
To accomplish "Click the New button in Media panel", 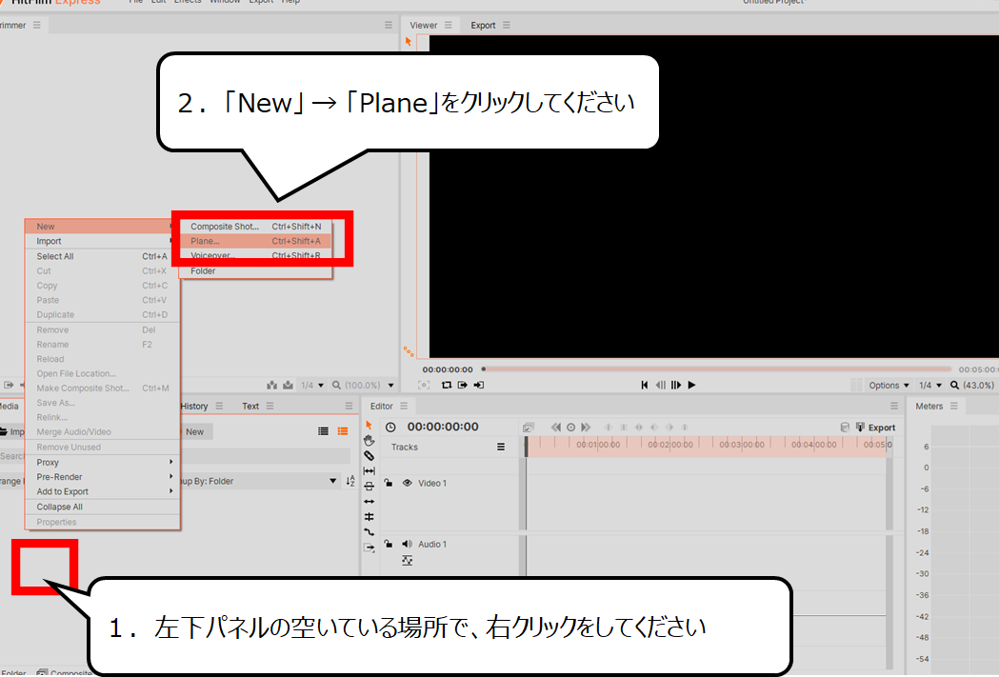I will 195,431.
